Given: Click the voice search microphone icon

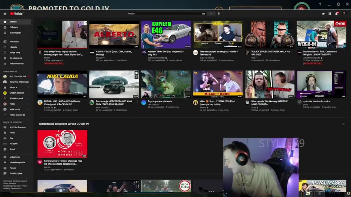Looking at the screenshot, I should (x=219, y=13).
